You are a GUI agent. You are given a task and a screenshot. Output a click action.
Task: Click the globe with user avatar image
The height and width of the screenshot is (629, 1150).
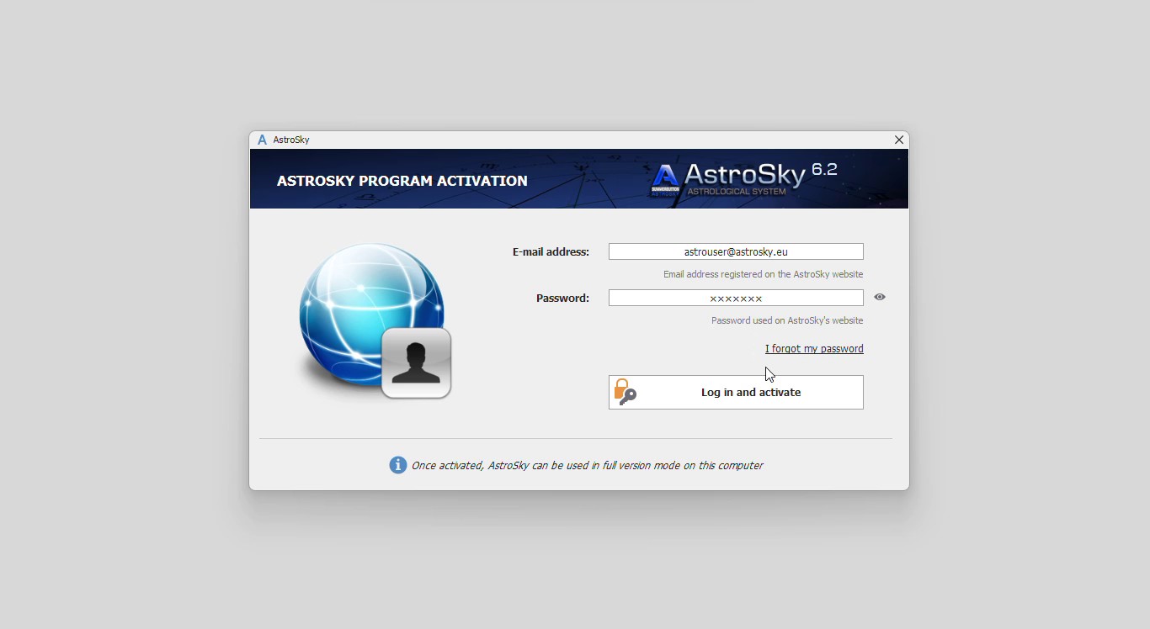[375, 320]
